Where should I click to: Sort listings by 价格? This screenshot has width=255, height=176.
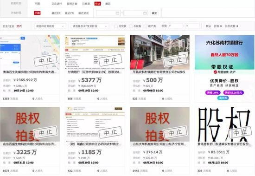point(217,26)
